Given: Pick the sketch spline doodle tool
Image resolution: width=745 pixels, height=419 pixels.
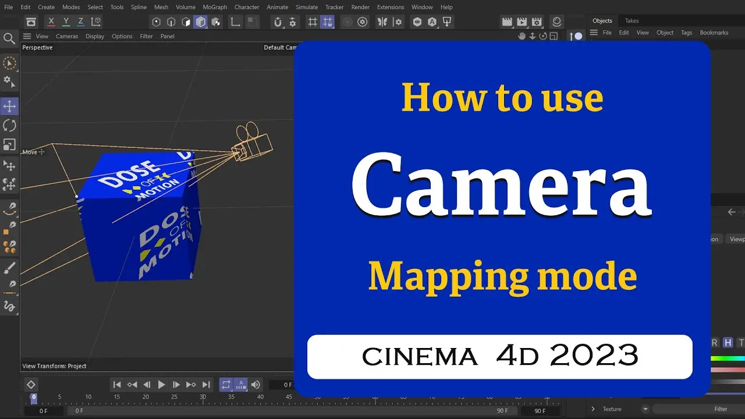Looking at the screenshot, I should pyautogui.click(x=9, y=306).
